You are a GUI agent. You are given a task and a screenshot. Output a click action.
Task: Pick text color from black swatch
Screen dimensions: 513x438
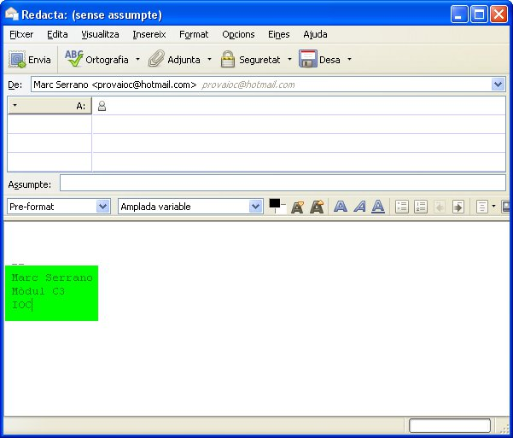click(x=274, y=203)
